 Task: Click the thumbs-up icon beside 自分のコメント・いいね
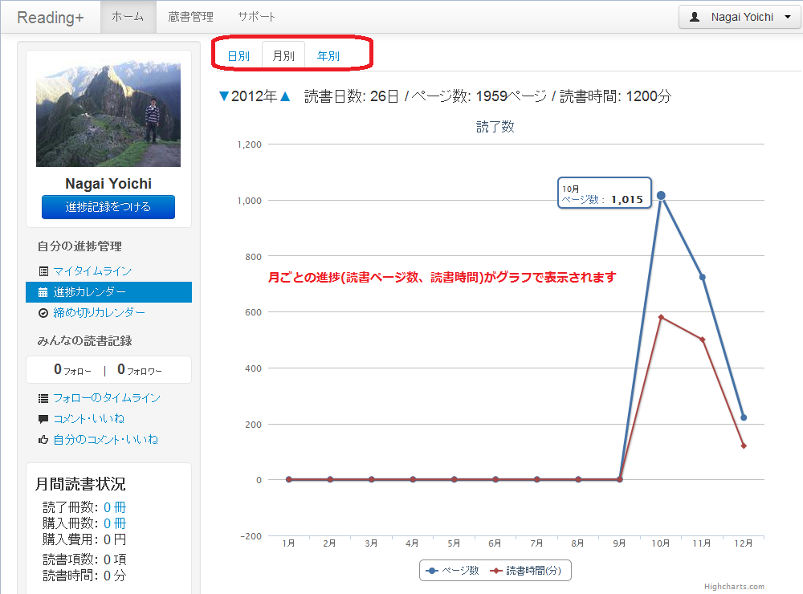pos(43,440)
